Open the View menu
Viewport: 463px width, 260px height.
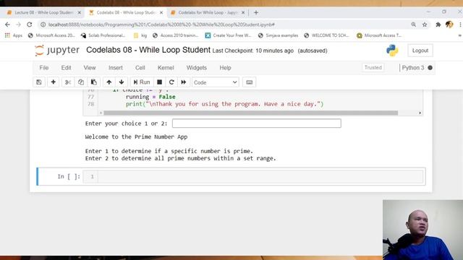tap(90, 68)
